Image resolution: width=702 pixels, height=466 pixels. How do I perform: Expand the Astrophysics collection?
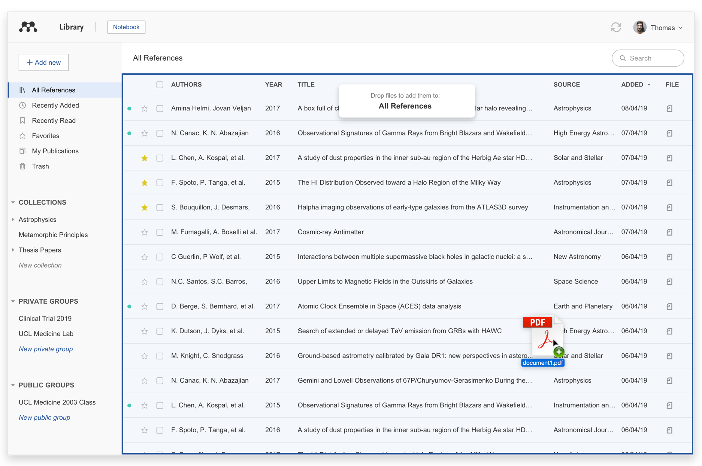click(x=13, y=220)
